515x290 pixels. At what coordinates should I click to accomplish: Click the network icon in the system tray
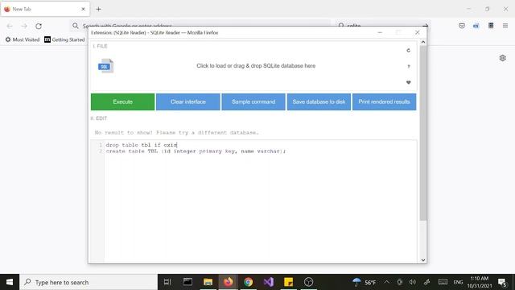coord(400,282)
